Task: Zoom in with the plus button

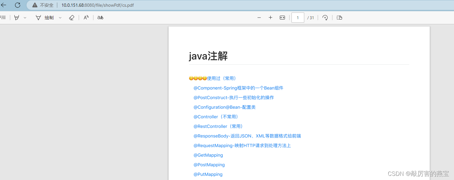Action: click(x=270, y=18)
